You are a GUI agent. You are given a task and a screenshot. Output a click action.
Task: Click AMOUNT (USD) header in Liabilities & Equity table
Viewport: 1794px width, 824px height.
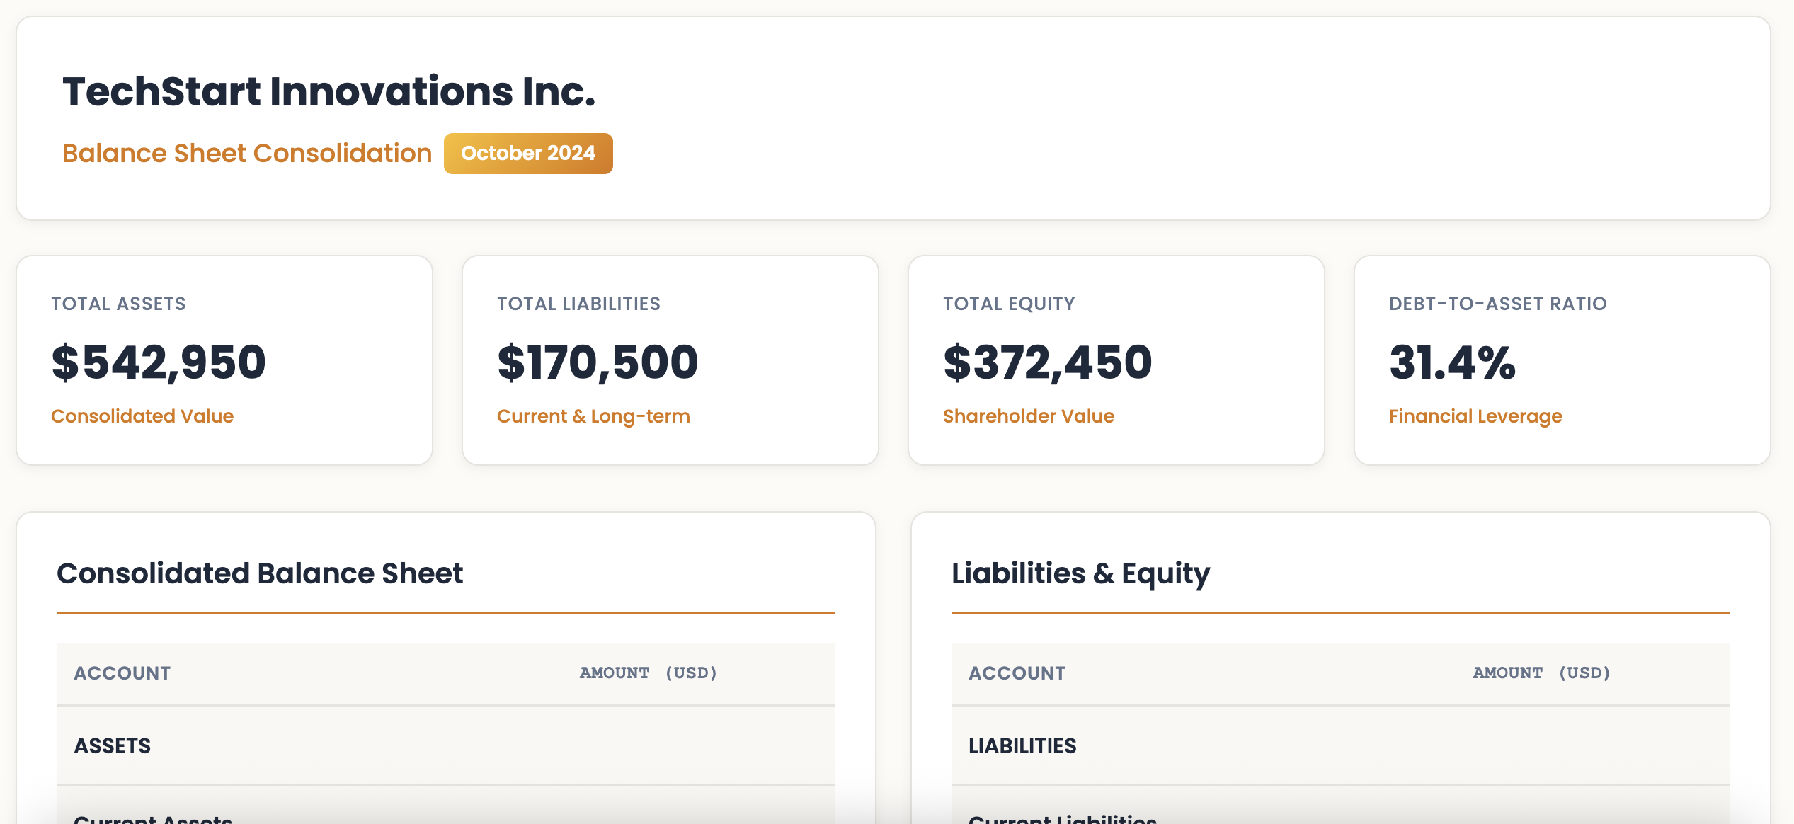1542,673
